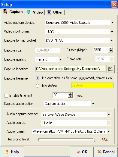Image resolution: width=118 pixels, height=157 pixels.
Task: Open the Video capture device dropdown
Action: point(112,23)
